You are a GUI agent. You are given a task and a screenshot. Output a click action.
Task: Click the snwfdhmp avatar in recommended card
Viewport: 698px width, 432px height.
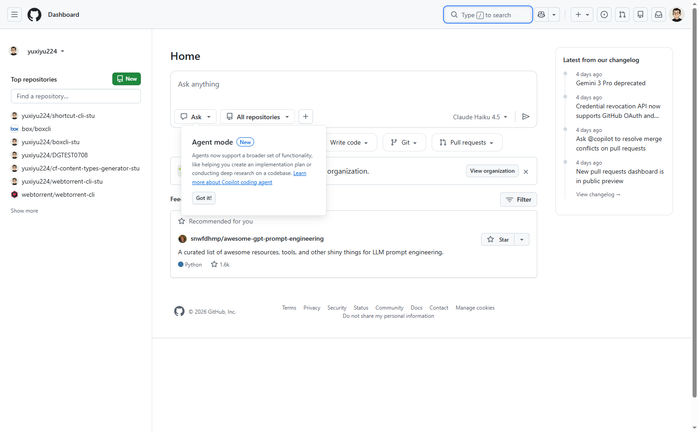(183, 239)
